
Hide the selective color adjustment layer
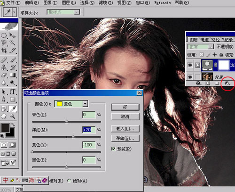[190, 65]
